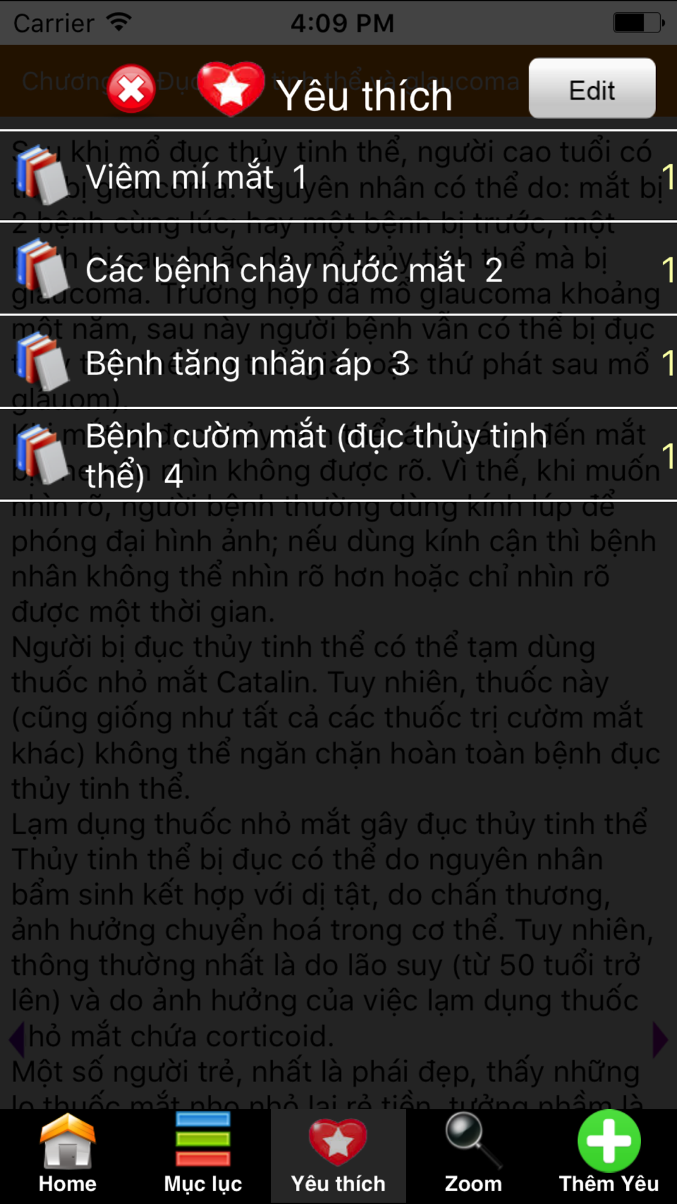Close favorites panel with red X icon
This screenshot has height=1204, width=677.
[x=131, y=89]
